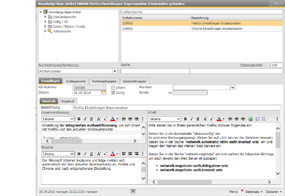Click the Memo button
This screenshot has width=285, height=196.
coord(234,192)
